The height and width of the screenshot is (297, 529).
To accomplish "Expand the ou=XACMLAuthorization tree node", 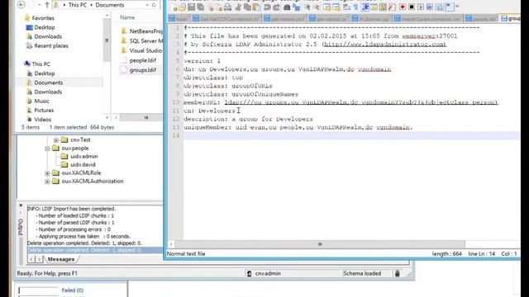I will coord(47,181).
